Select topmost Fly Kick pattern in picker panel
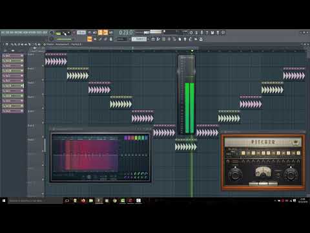This screenshot has height=233, width=310. (13, 56)
